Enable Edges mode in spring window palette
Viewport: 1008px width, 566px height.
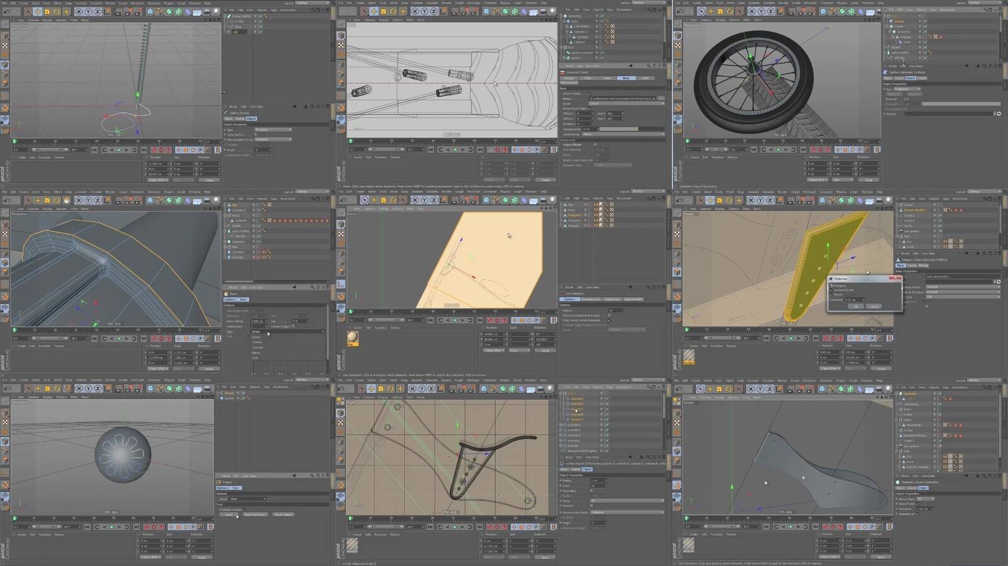[x=5, y=74]
